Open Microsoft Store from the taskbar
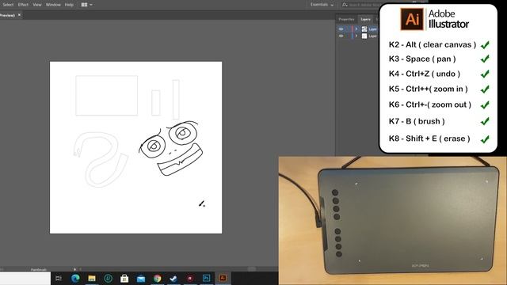507x285 pixels. [124, 278]
